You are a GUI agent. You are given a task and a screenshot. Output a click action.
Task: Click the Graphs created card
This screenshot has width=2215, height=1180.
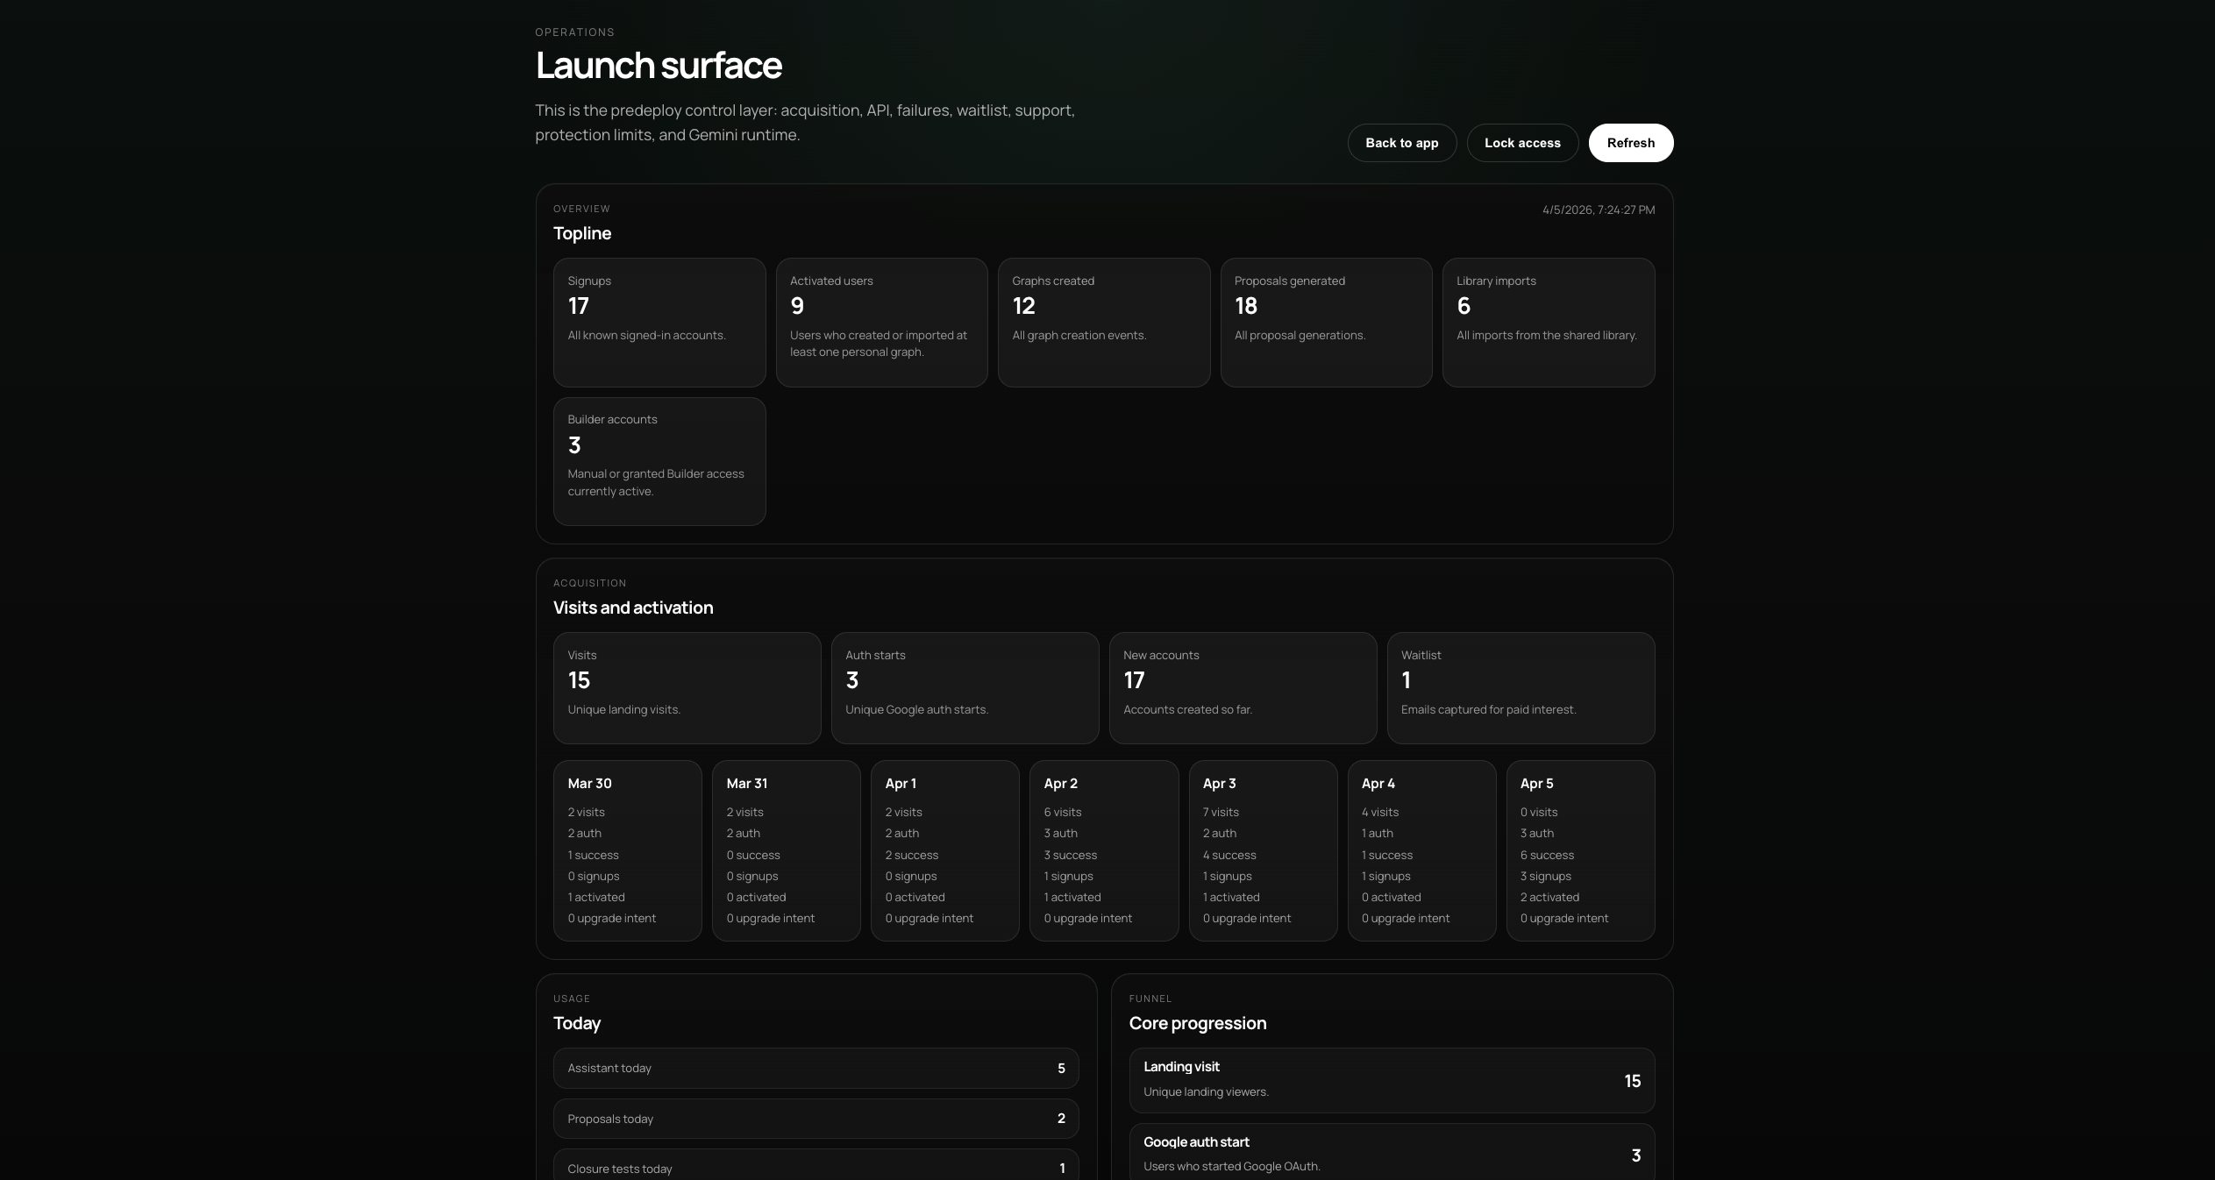1103,322
